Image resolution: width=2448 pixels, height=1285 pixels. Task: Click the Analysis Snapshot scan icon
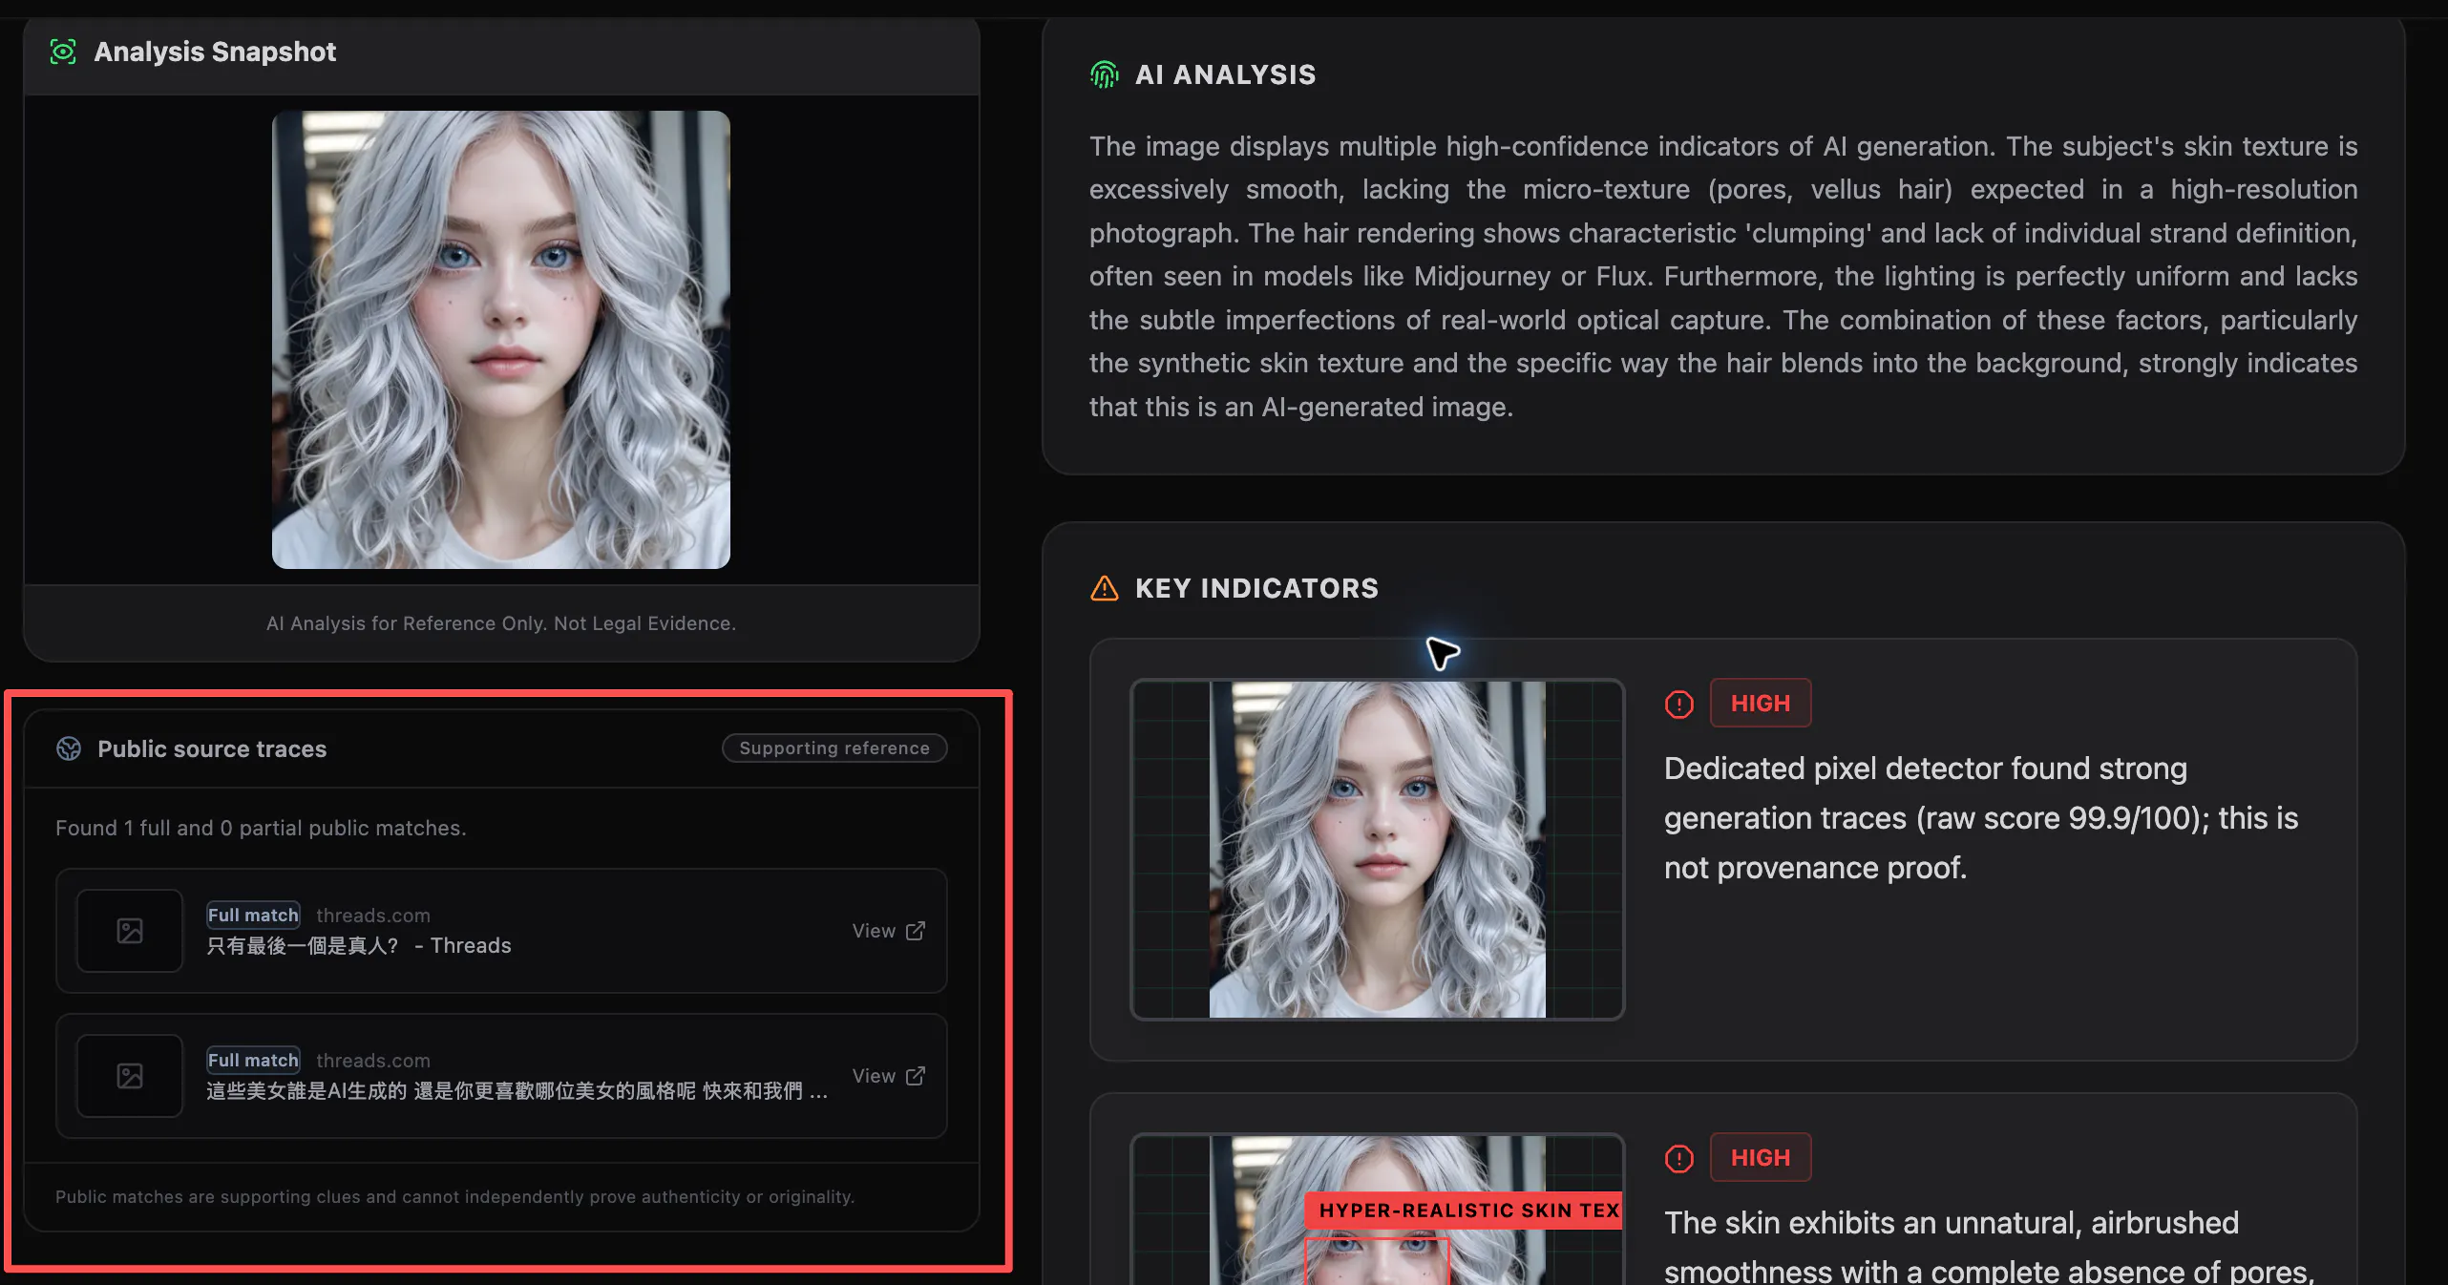pyautogui.click(x=63, y=52)
